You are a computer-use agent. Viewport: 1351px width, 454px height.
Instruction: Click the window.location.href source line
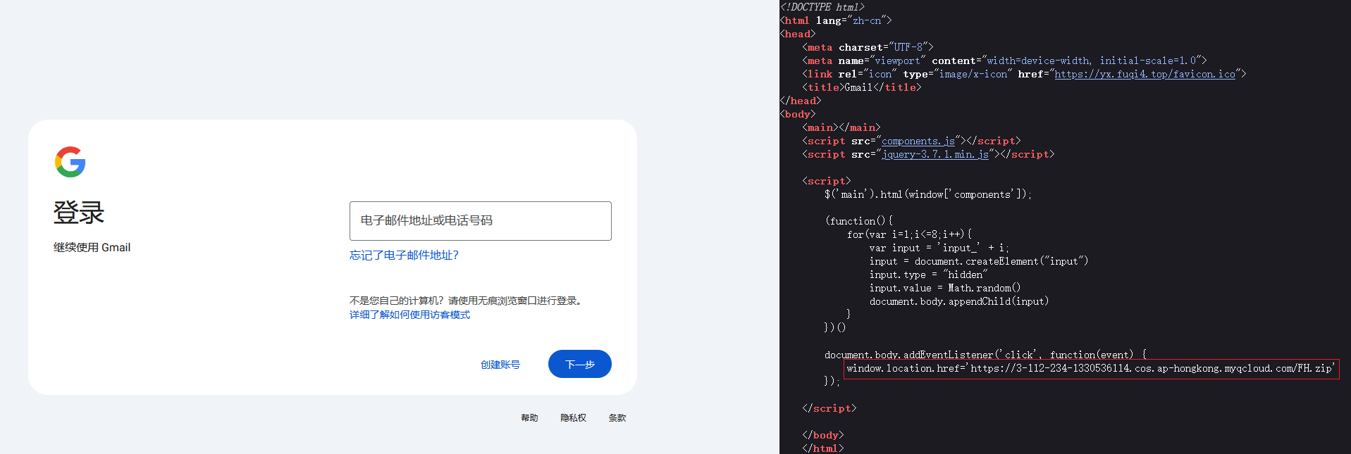(x=1090, y=368)
